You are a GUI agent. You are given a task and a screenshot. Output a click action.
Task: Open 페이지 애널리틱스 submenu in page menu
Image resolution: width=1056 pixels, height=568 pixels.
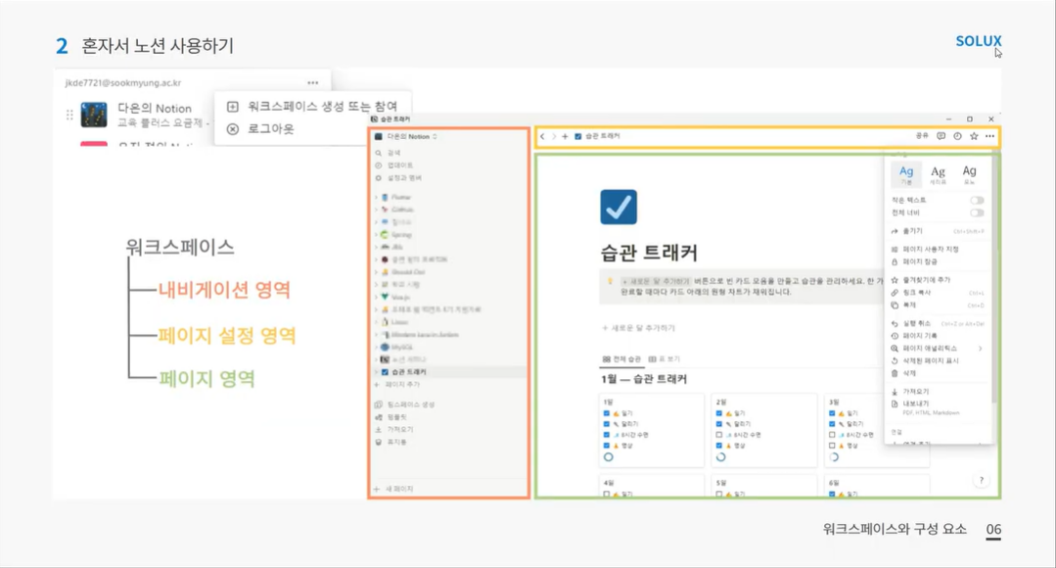pyautogui.click(x=939, y=349)
